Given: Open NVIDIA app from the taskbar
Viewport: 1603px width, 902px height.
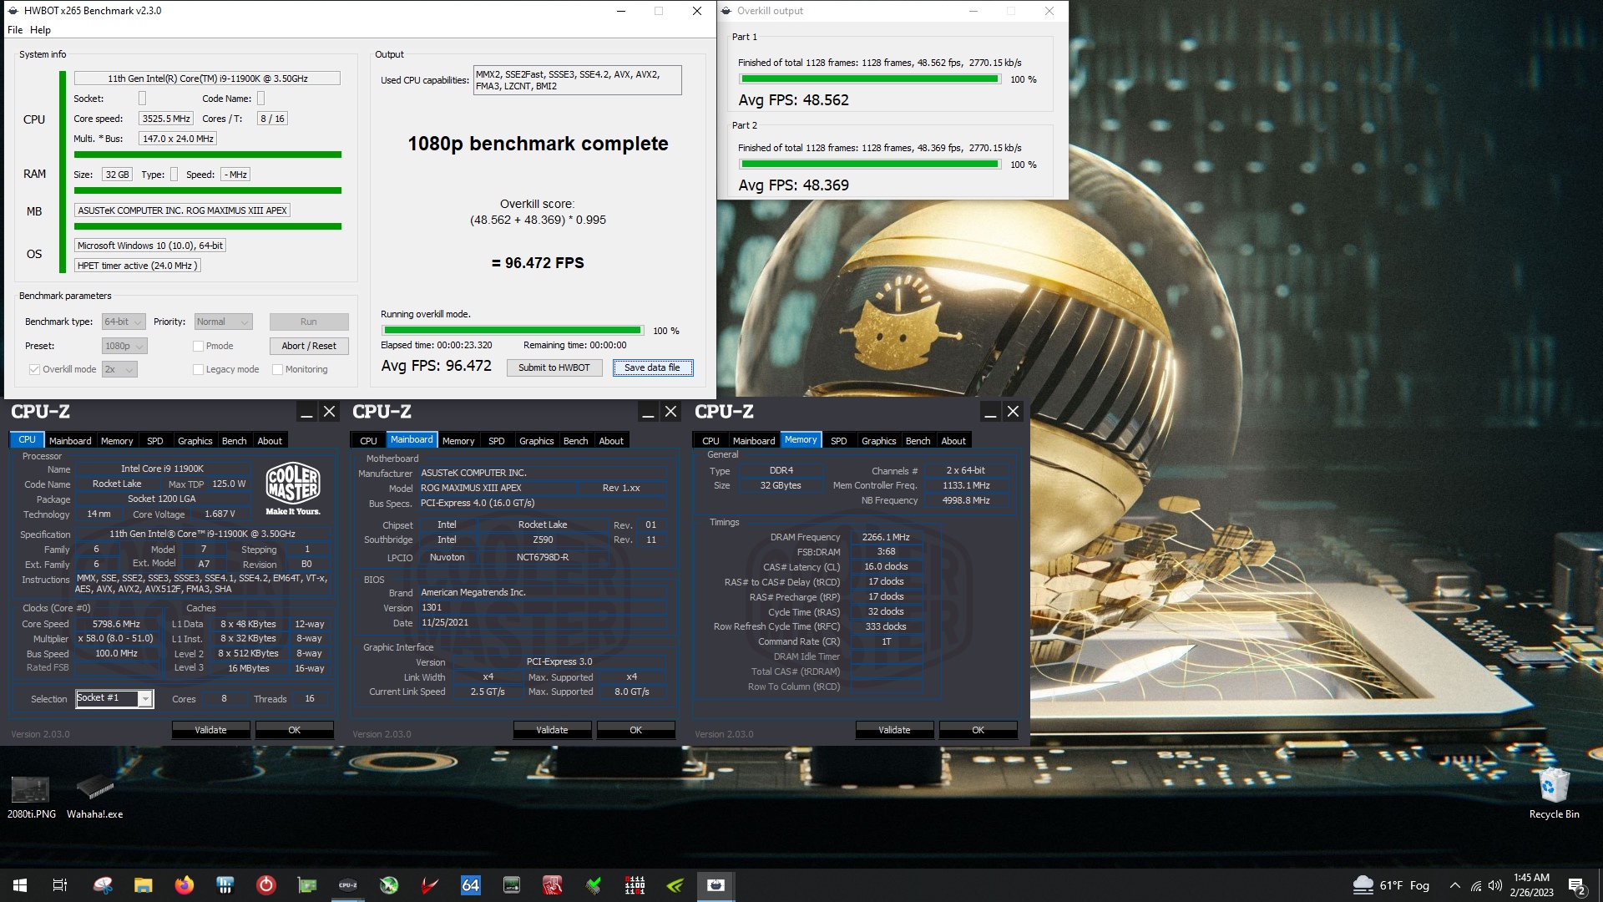Looking at the screenshot, I should (675, 885).
